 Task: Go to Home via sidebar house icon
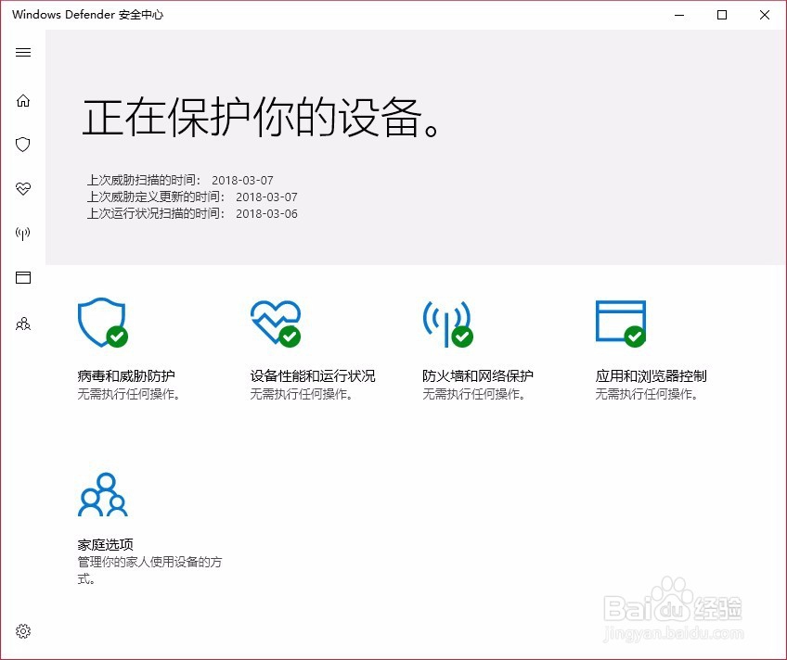(23, 101)
